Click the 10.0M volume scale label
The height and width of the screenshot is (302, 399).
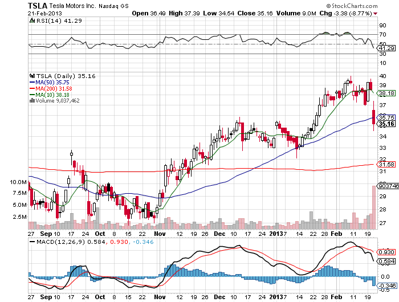pos(18,182)
